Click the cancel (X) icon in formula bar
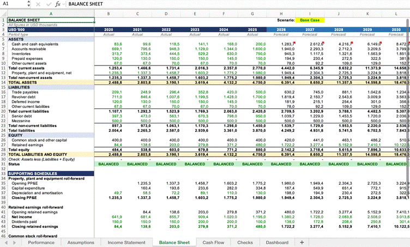 coord(38,4)
